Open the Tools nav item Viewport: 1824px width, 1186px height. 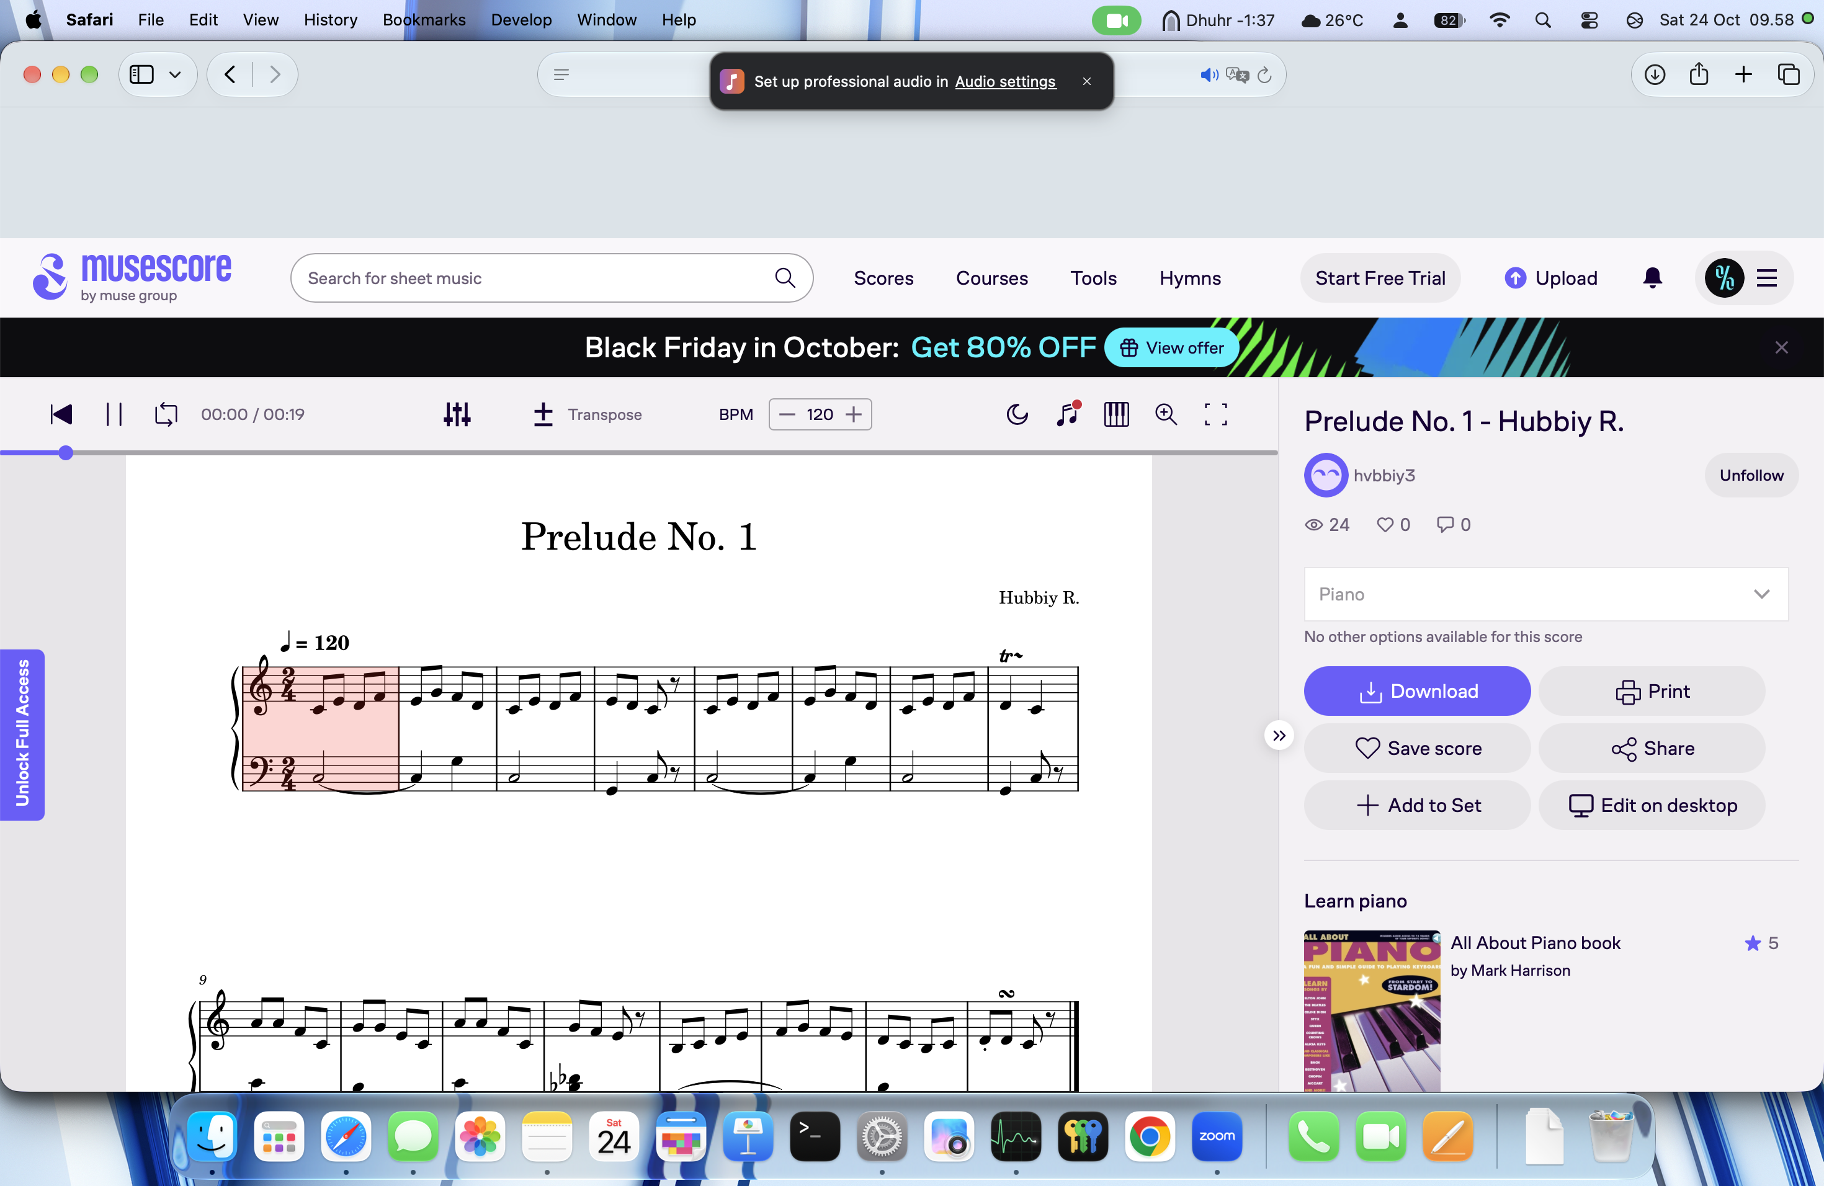coord(1094,278)
